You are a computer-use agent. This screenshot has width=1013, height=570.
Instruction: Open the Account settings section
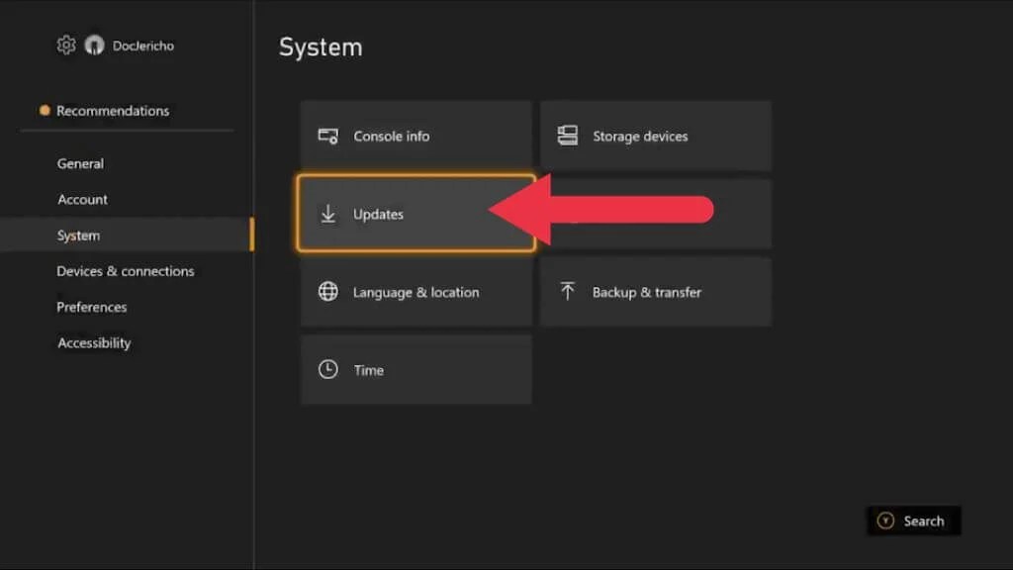click(x=82, y=199)
